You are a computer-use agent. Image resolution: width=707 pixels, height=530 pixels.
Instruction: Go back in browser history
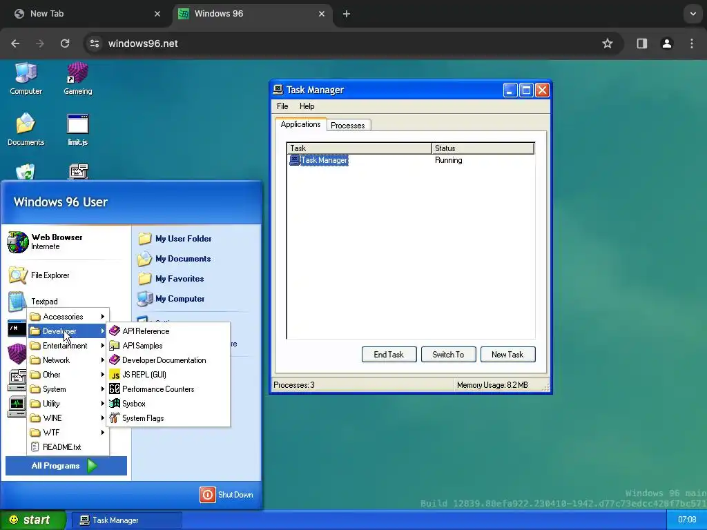15,43
